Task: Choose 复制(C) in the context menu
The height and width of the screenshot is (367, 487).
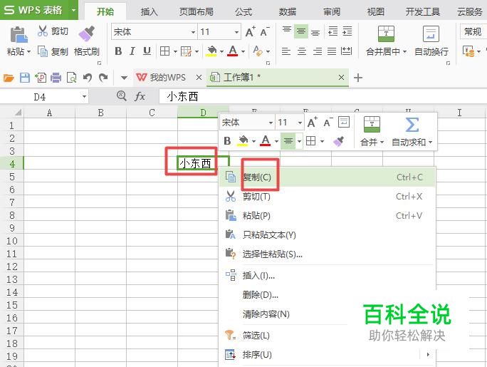Action: pyautogui.click(x=328, y=177)
